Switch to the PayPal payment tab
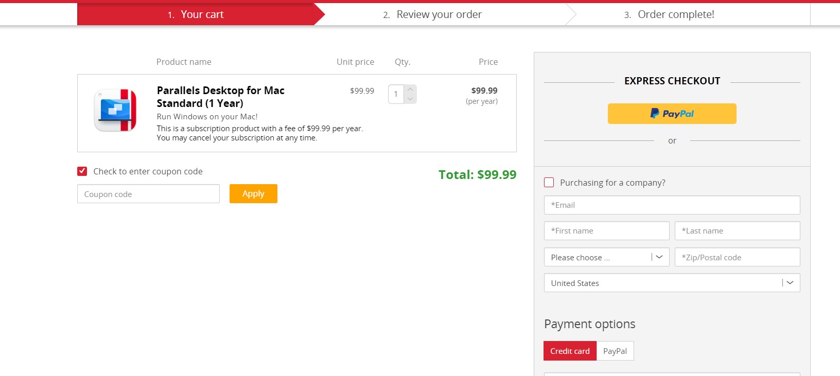The image size is (840, 376). tap(615, 351)
